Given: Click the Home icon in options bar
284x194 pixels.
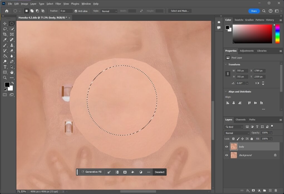Looking at the screenshot, I should 7,11.
